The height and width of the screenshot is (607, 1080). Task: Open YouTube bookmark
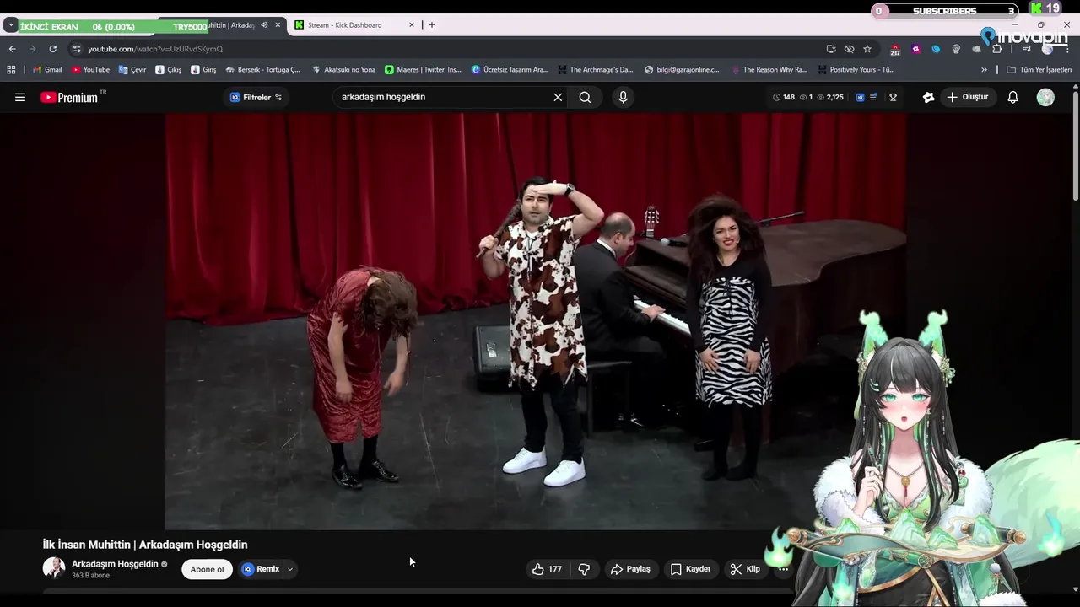tap(90, 70)
